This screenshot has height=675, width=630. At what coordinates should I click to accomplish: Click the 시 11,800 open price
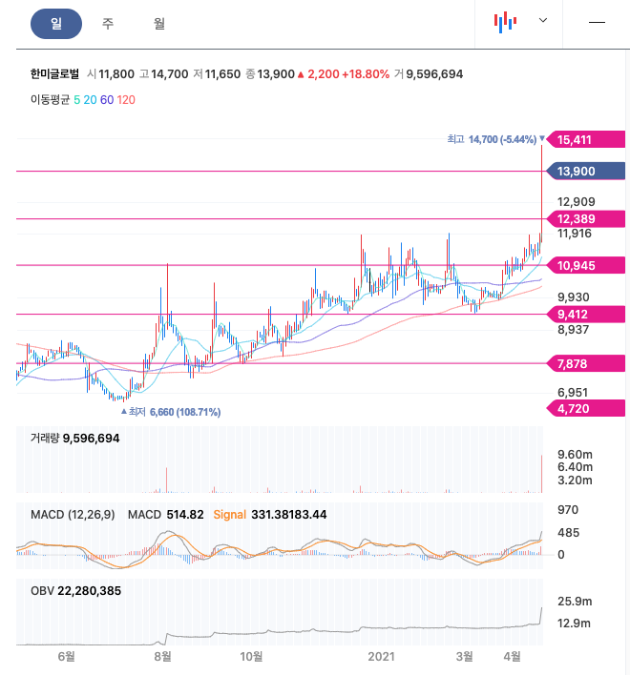111,74
